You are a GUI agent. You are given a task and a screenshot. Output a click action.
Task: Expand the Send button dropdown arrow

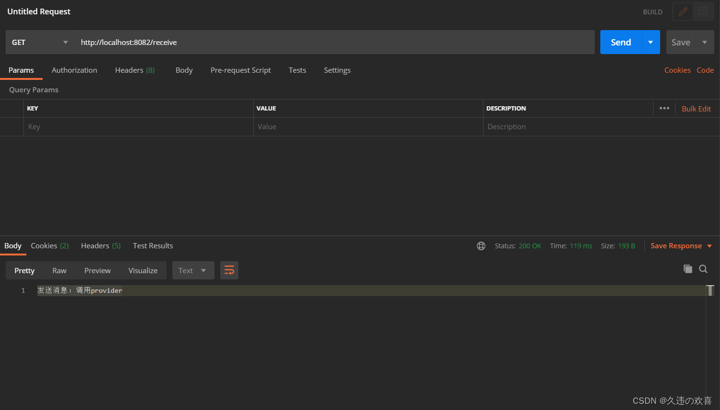tap(651, 42)
